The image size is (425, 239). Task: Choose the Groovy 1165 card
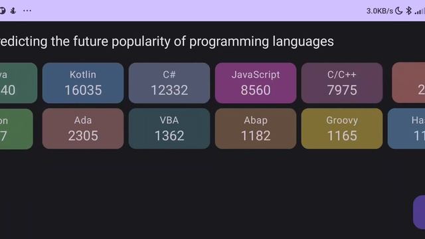click(342, 129)
